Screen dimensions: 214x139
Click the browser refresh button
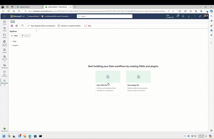pos(9,11)
